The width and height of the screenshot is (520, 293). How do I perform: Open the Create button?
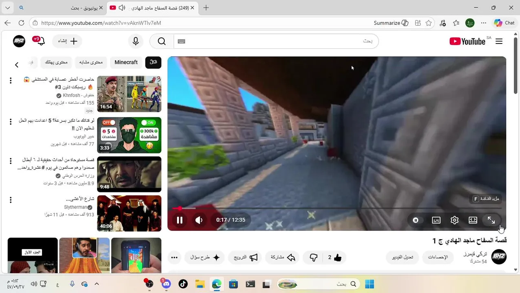(67, 41)
